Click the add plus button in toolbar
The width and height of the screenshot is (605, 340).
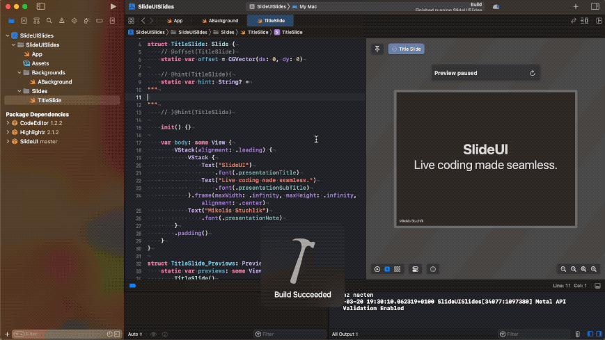click(576, 6)
